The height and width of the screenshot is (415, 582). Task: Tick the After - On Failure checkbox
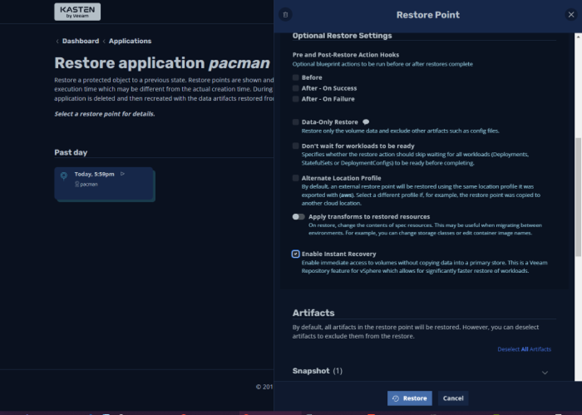[296, 99]
